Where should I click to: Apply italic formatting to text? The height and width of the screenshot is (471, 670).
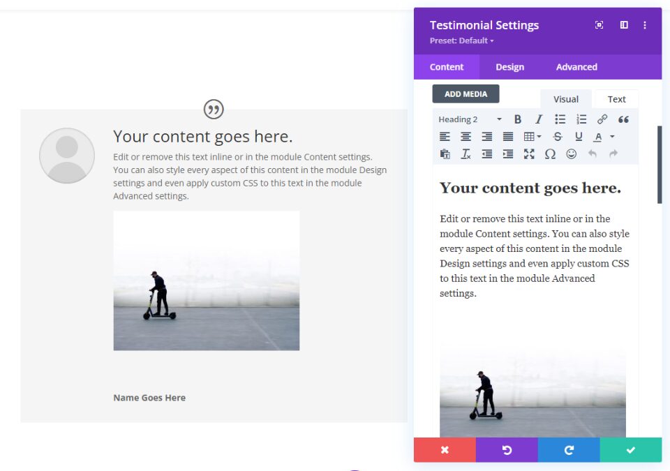click(539, 119)
